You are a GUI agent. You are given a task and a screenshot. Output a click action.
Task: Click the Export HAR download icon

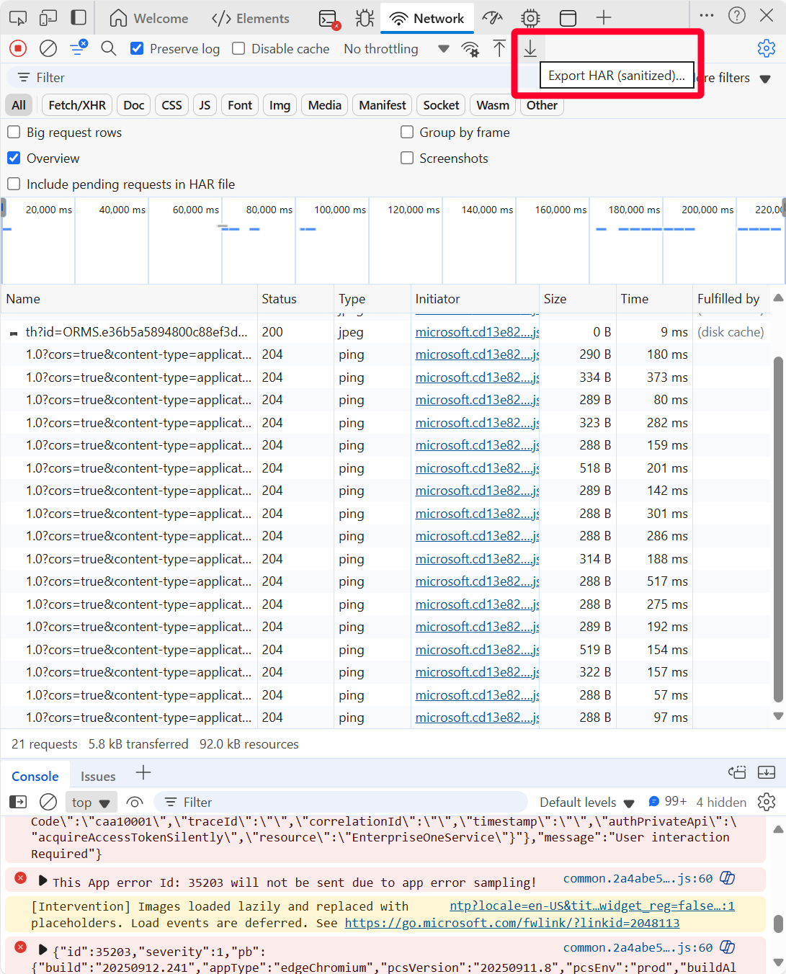click(x=530, y=48)
